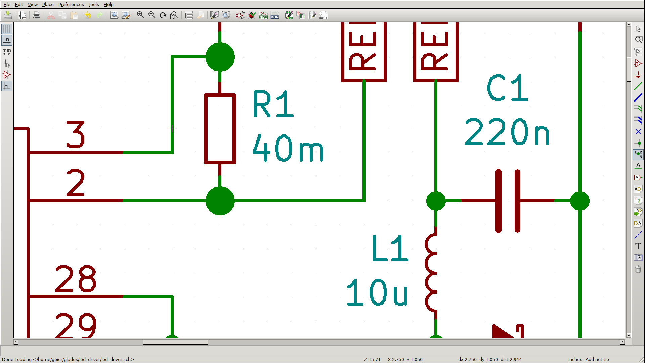Image resolution: width=645 pixels, height=363 pixels.
Task: Open the Place menu
Action: point(48,4)
